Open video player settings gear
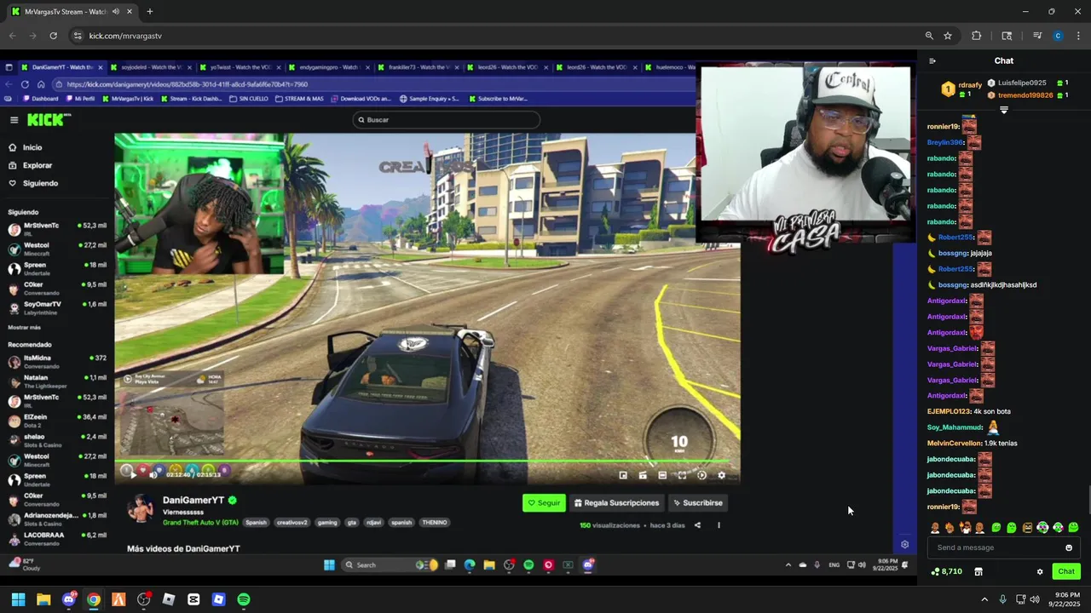This screenshot has height=613, width=1091. 722,475
